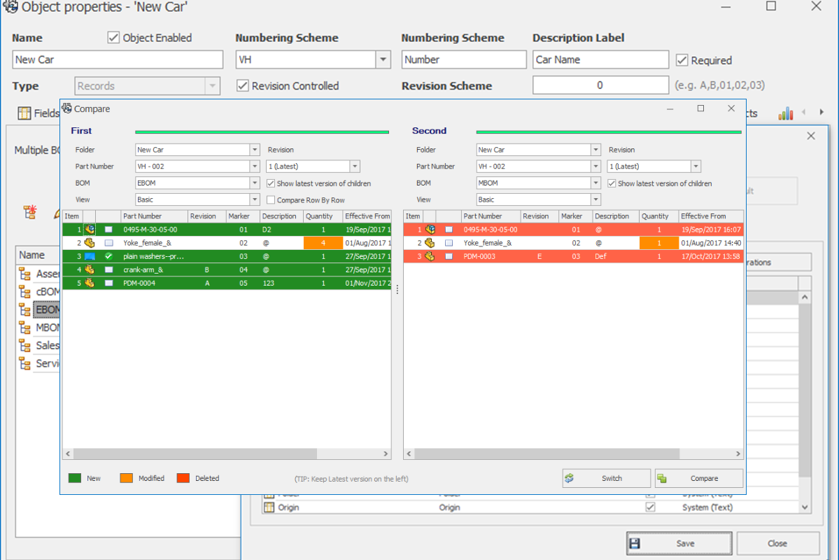Uncheck Second Show latest version of children
Viewport: 839px width, 560px height.
point(612,183)
